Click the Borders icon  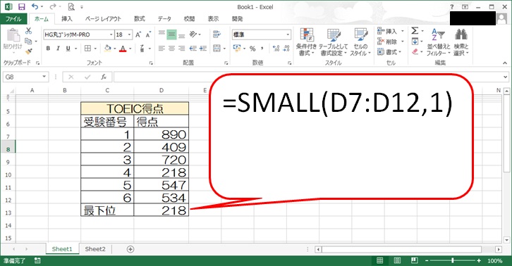[x=87, y=49]
